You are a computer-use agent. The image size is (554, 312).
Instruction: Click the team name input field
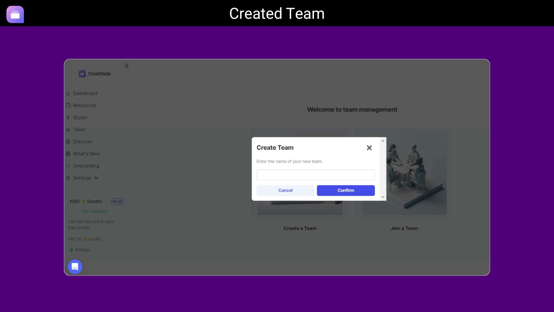[315, 175]
